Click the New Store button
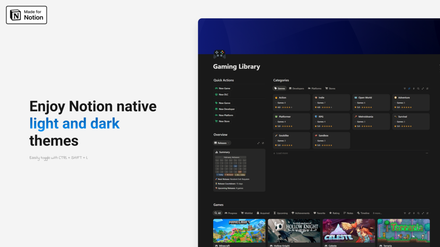The width and height of the screenshot is (440, 247). pyautogui.click(x=222, y=122)
